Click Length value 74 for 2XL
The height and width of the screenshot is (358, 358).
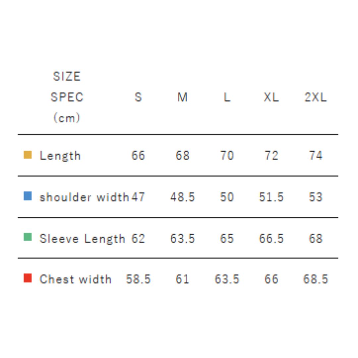click(x=315, y=155)
